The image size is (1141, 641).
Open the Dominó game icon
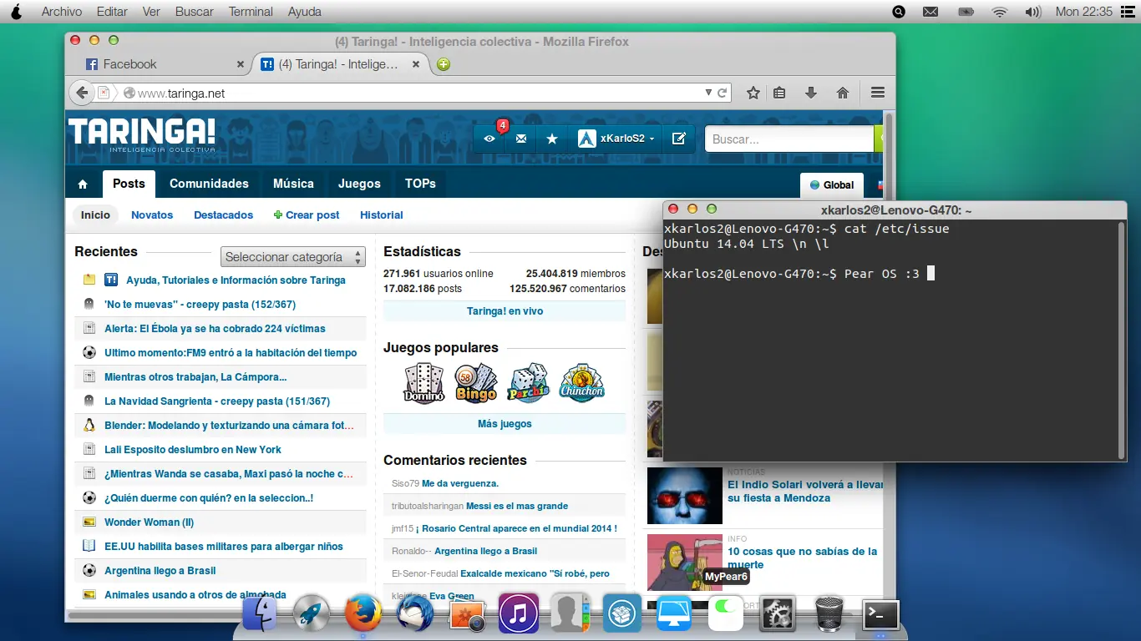coord(423,384)
